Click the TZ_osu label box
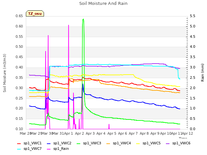The width and height of the screenshot is (207, 155). point(35,14)
